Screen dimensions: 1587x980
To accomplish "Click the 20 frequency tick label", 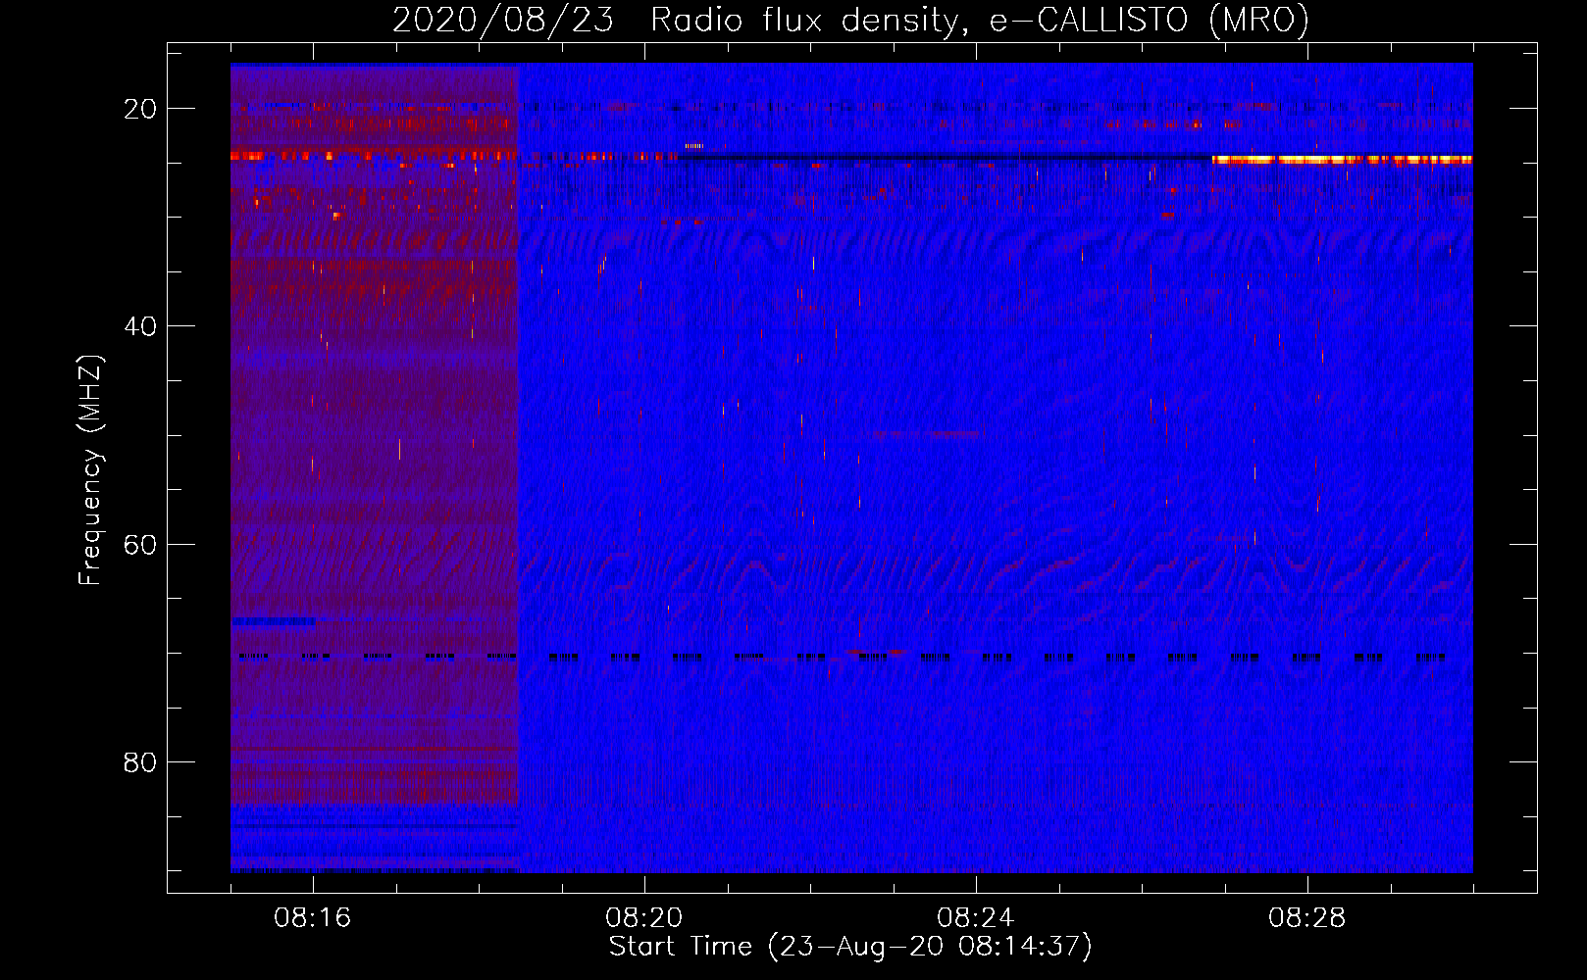I will (x=140, y=109).
